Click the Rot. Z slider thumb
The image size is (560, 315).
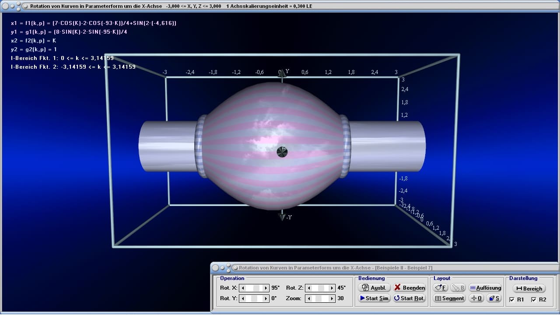tap(322, 288)
